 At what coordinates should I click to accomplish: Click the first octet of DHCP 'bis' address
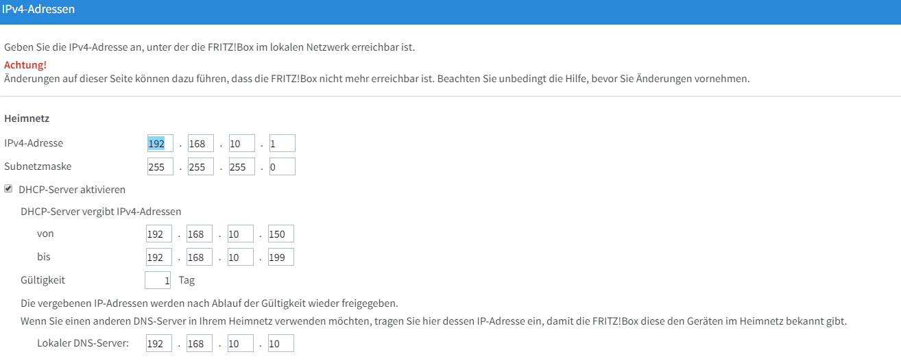158,257
